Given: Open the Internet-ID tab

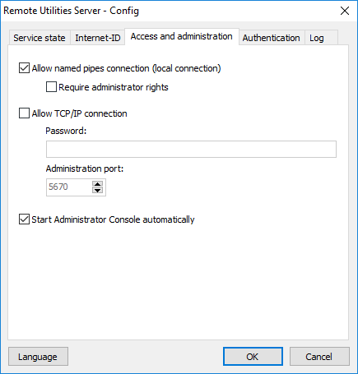Looking at the screenshot, I should tap(98, 38).
